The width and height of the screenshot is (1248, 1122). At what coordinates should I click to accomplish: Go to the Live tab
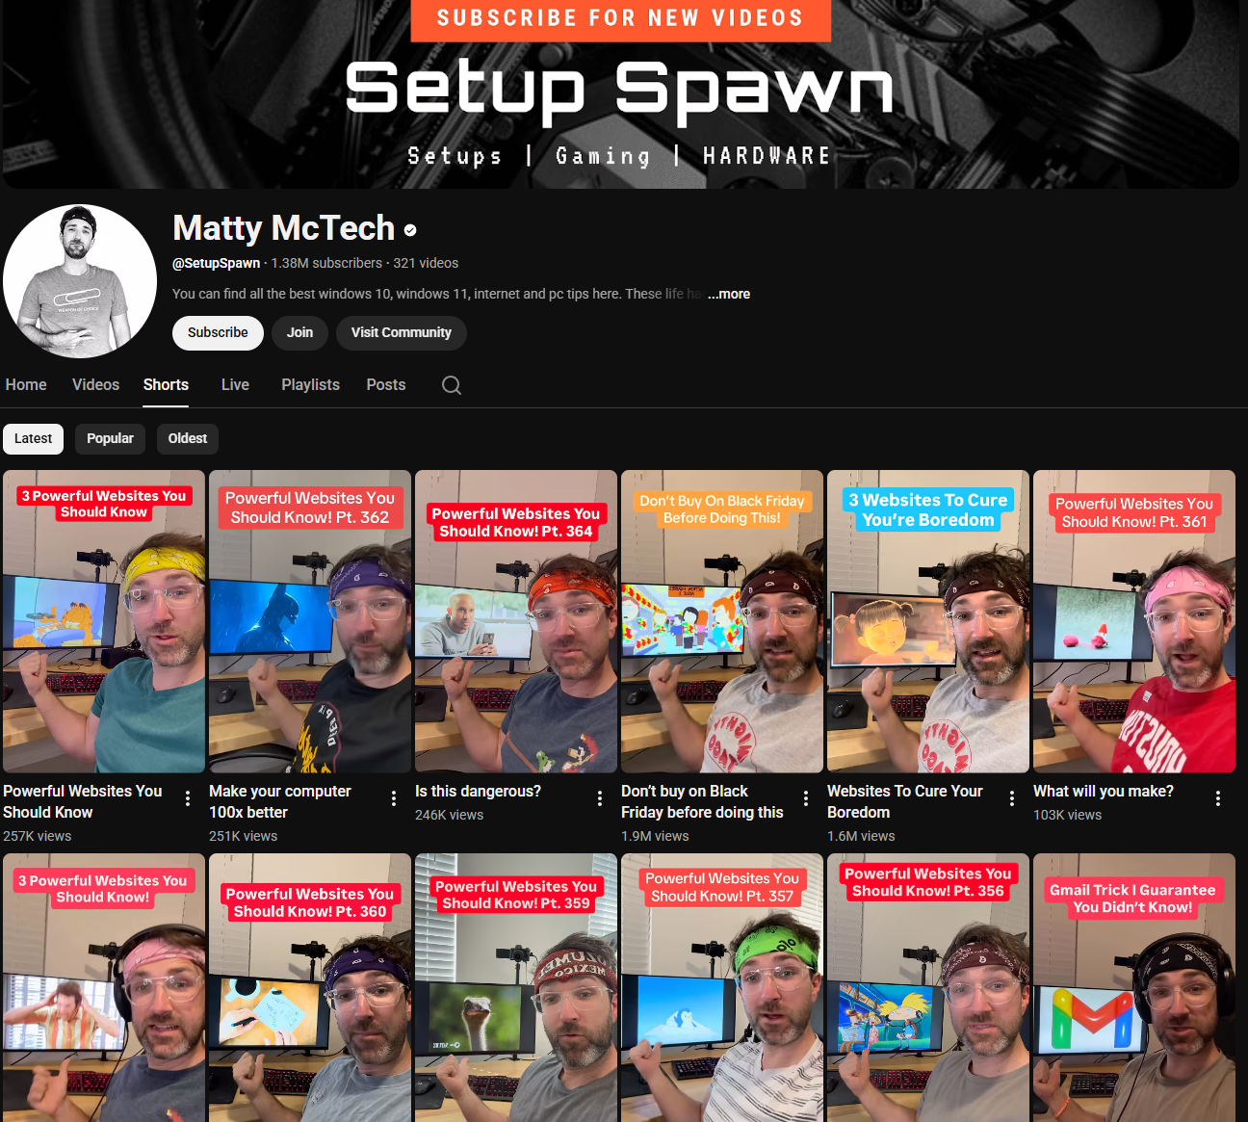(x=235, y=385)
